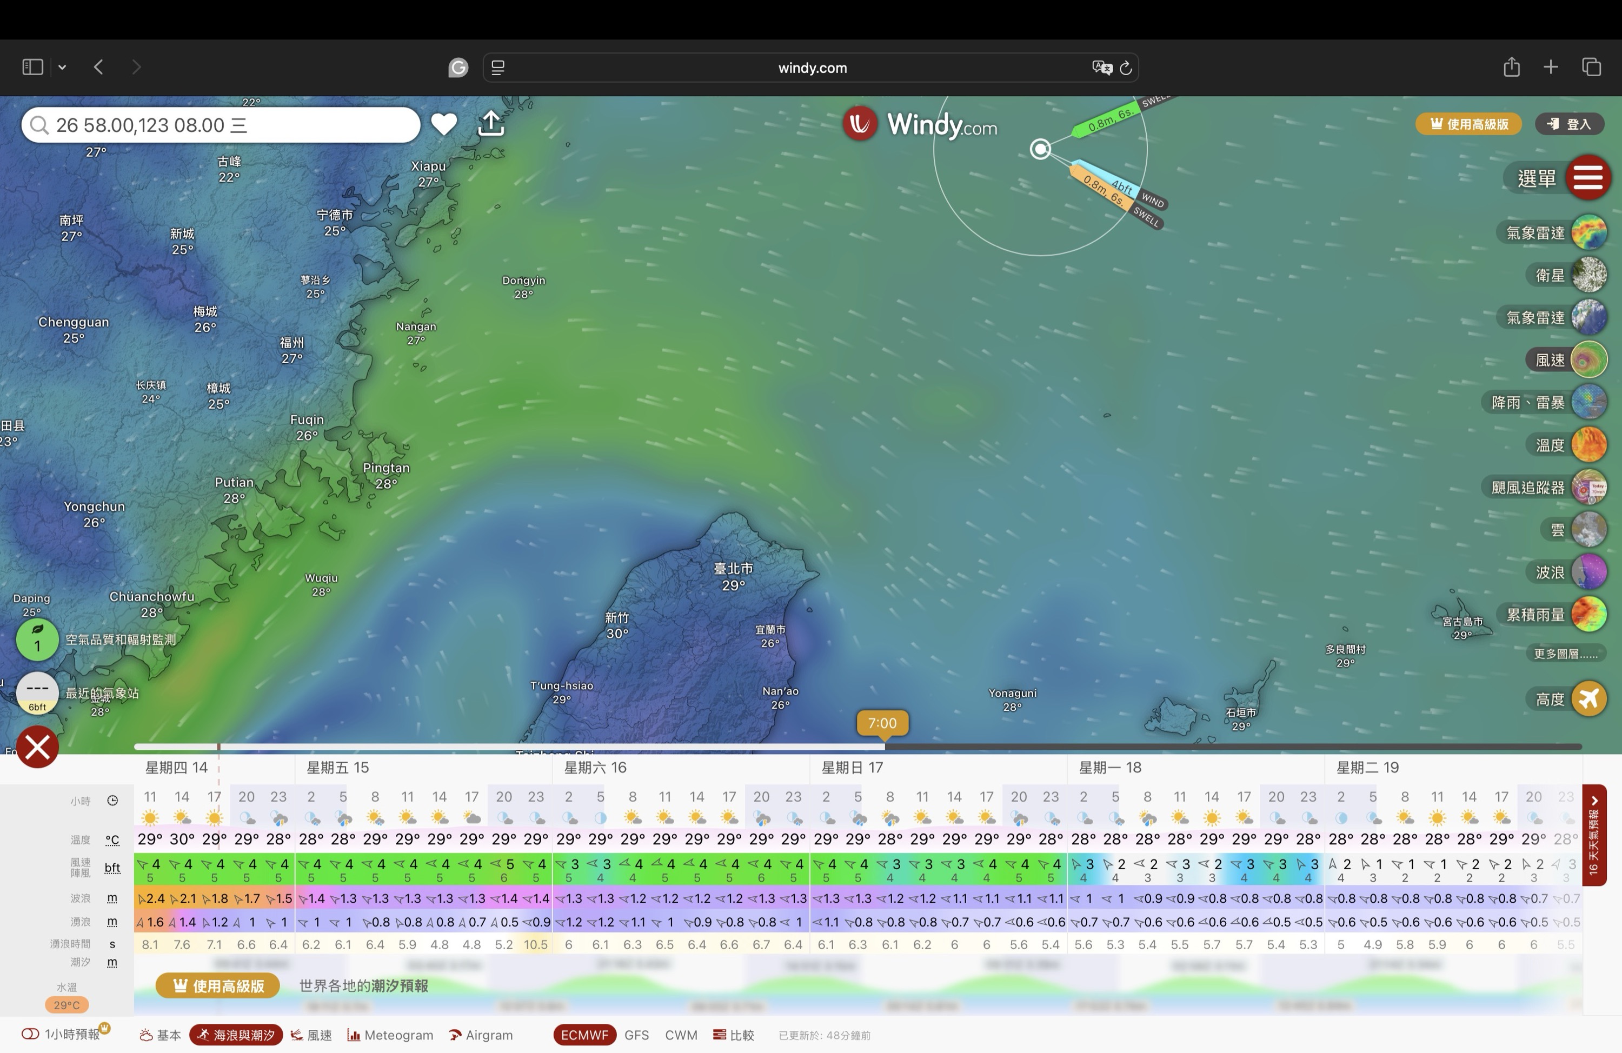Show the temperature layer

click(x=1588, y=445)
